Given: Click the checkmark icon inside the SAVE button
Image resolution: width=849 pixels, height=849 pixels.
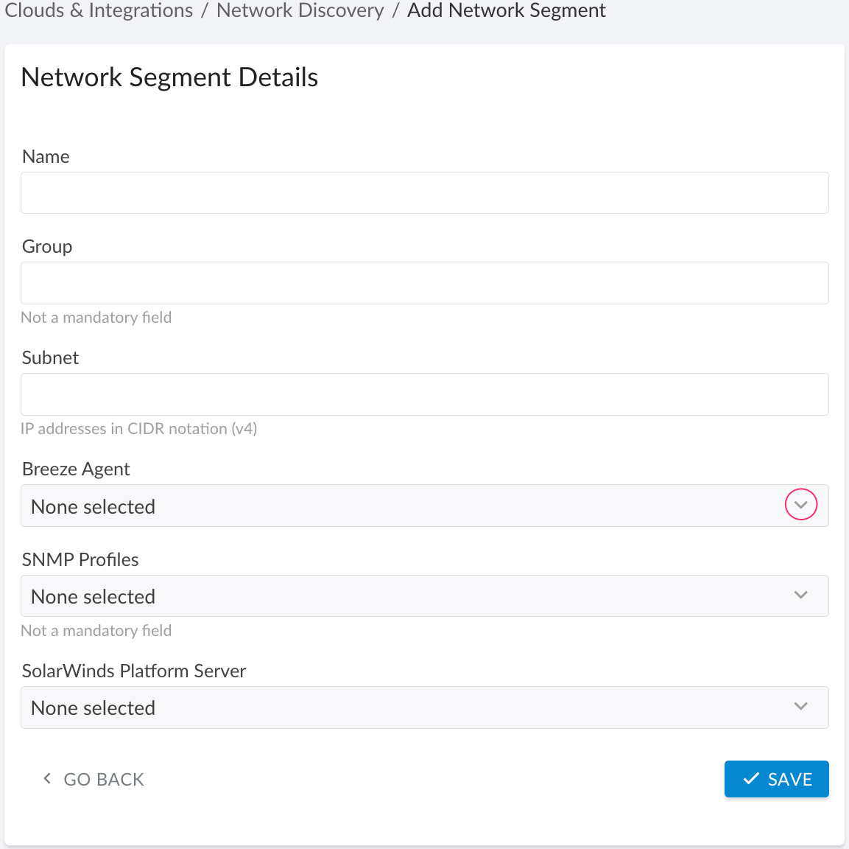Looking at the screenshot, I should tap(750, 779).
